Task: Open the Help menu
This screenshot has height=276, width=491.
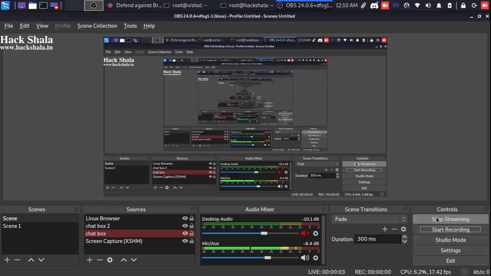Action: pos(149,26)
